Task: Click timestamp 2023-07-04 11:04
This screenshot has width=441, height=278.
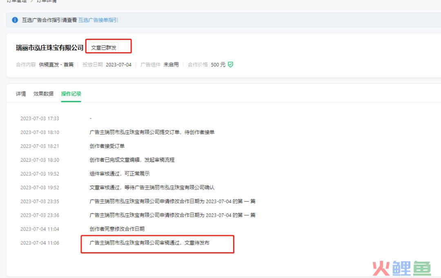Action: tap(40, 229)
